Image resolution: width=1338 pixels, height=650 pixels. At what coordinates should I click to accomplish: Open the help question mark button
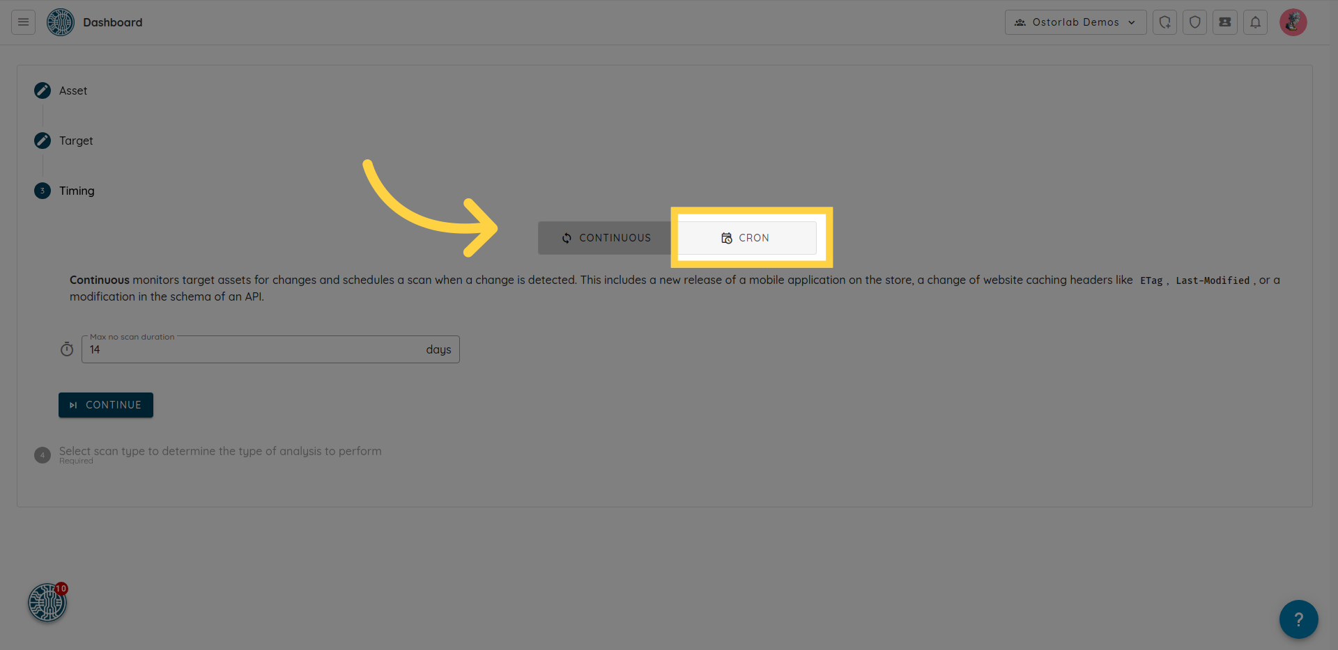point(1298,619)
